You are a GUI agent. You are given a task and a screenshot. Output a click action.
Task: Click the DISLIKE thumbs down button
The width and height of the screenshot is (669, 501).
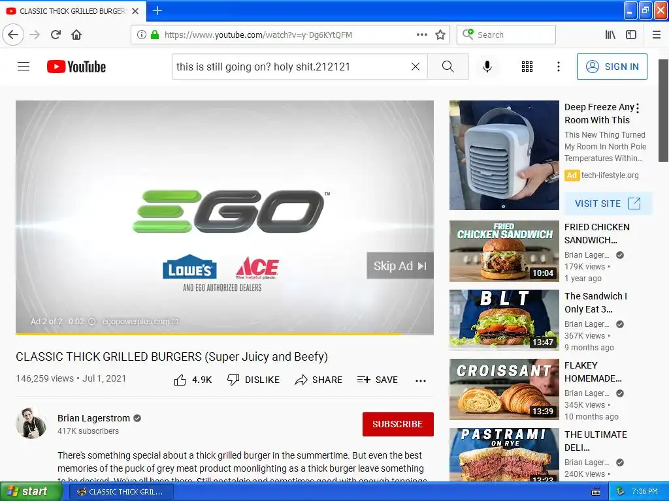[253, 380]
